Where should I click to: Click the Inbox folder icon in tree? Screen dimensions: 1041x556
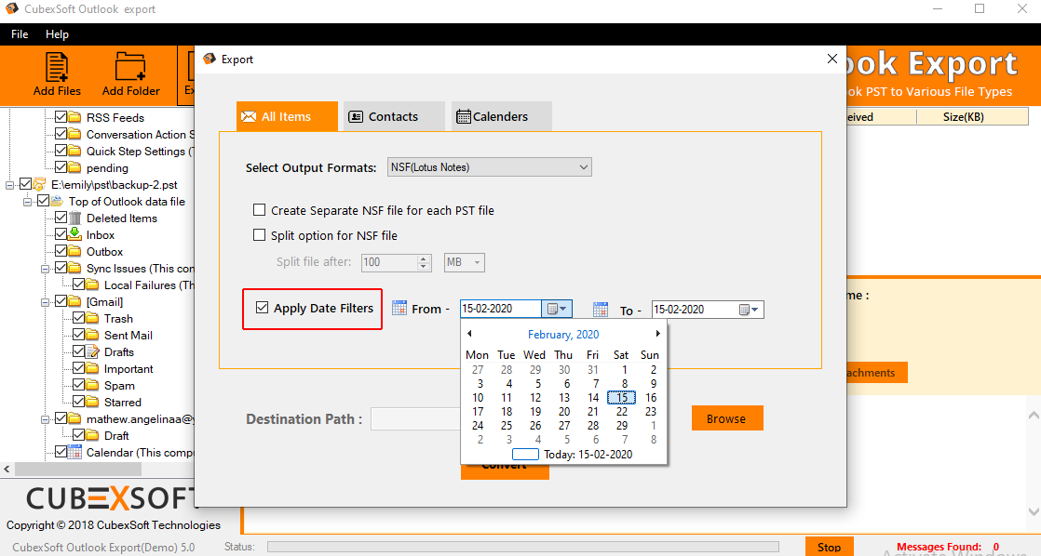tap(75, 235)
